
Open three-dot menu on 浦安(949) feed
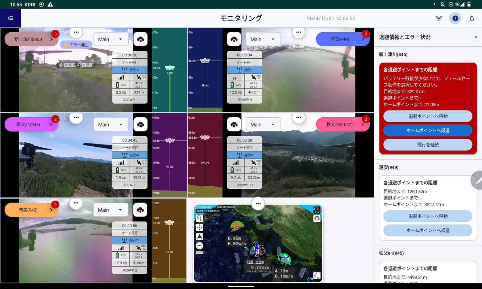tap(298, 32)
